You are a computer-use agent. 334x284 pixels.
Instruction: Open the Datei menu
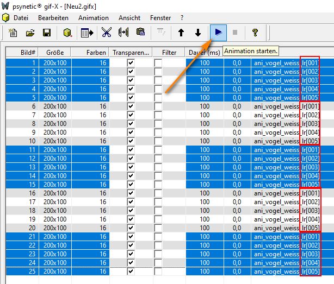(21, 17)
